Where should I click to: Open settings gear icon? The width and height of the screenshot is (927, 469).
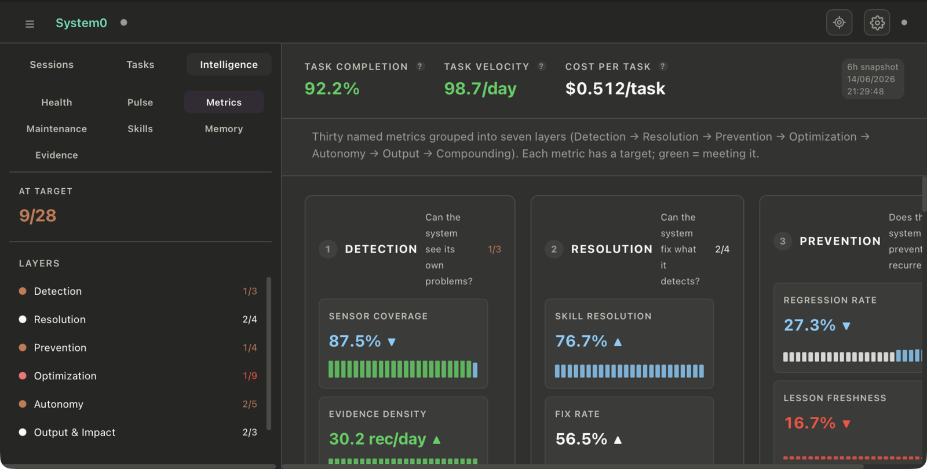[x=877, y=23]
